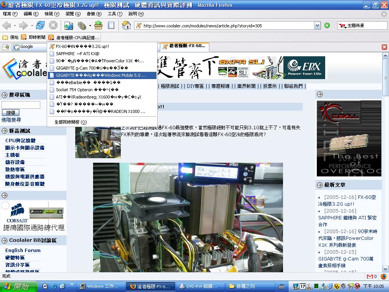Open the Forward button history dropdown arrow
The image size is (389, 292).
32,25
